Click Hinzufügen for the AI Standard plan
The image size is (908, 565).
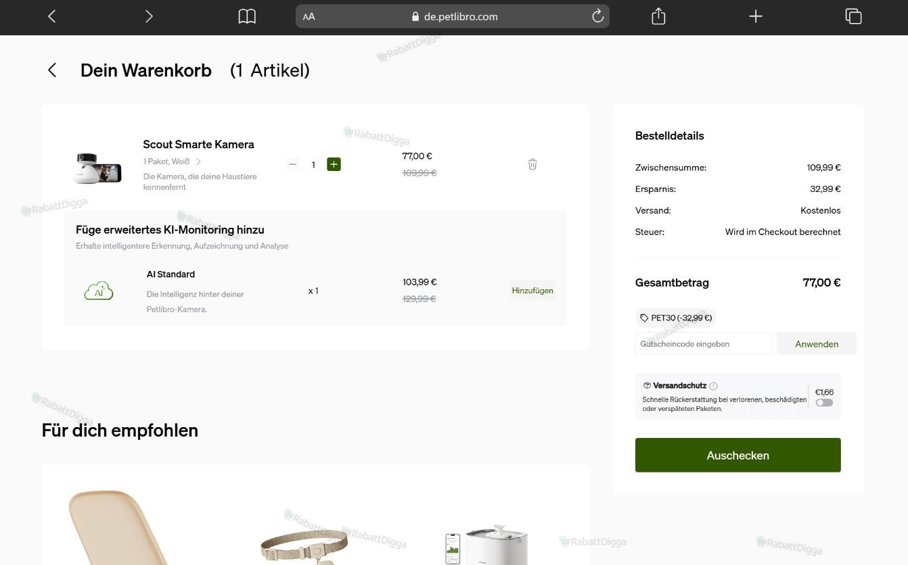pyautogui.click(x=532, y=291)
